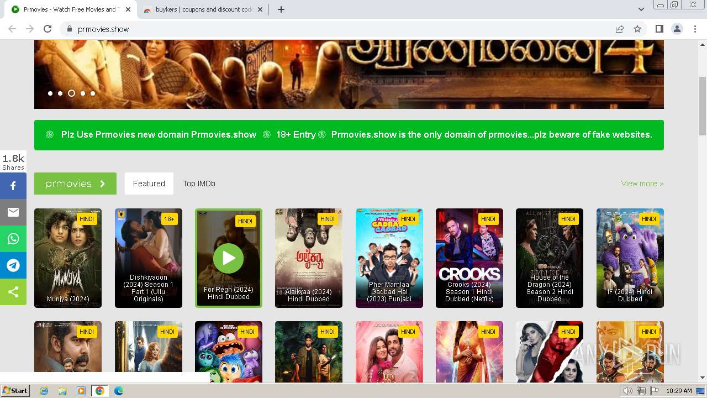Screen dimensions: 707x398
Task: Open House of the Dragon Season 2 poster
Action: pos(550,258)
